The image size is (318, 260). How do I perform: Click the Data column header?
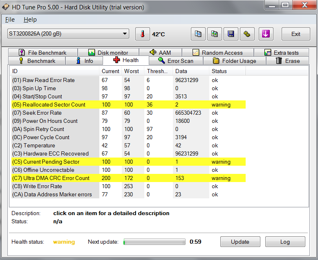[191, 71]
